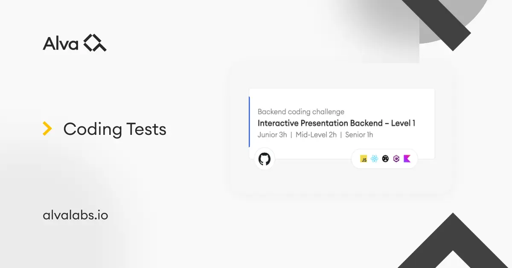Click the Alva logo symbol
The image size is (512, 268).
click(x=95, y=43)
